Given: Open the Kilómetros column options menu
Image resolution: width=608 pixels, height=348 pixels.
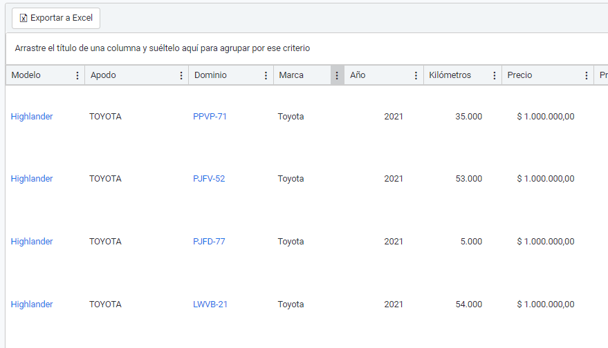Looking at the screenshot, I should tap(495, 76).
